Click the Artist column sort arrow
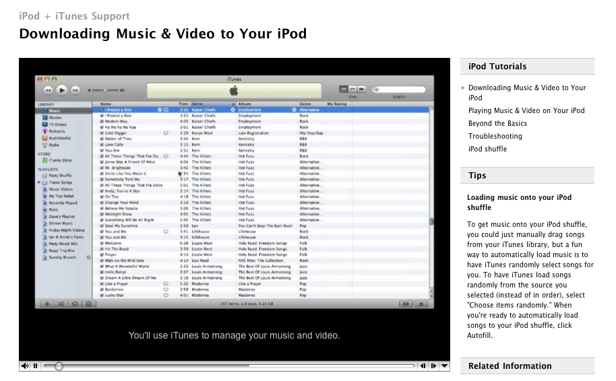This screenshot has width=616, height=381. coord(233,104)
